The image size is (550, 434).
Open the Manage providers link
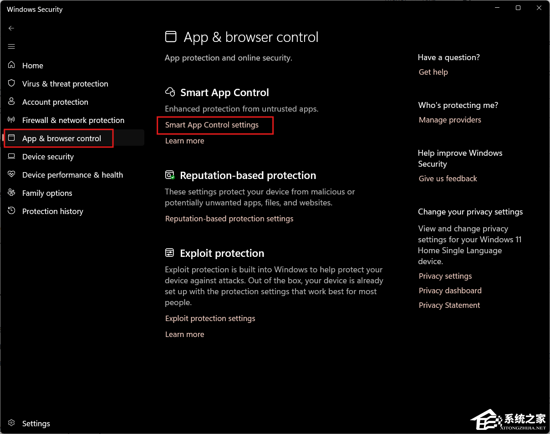(450, 120)
